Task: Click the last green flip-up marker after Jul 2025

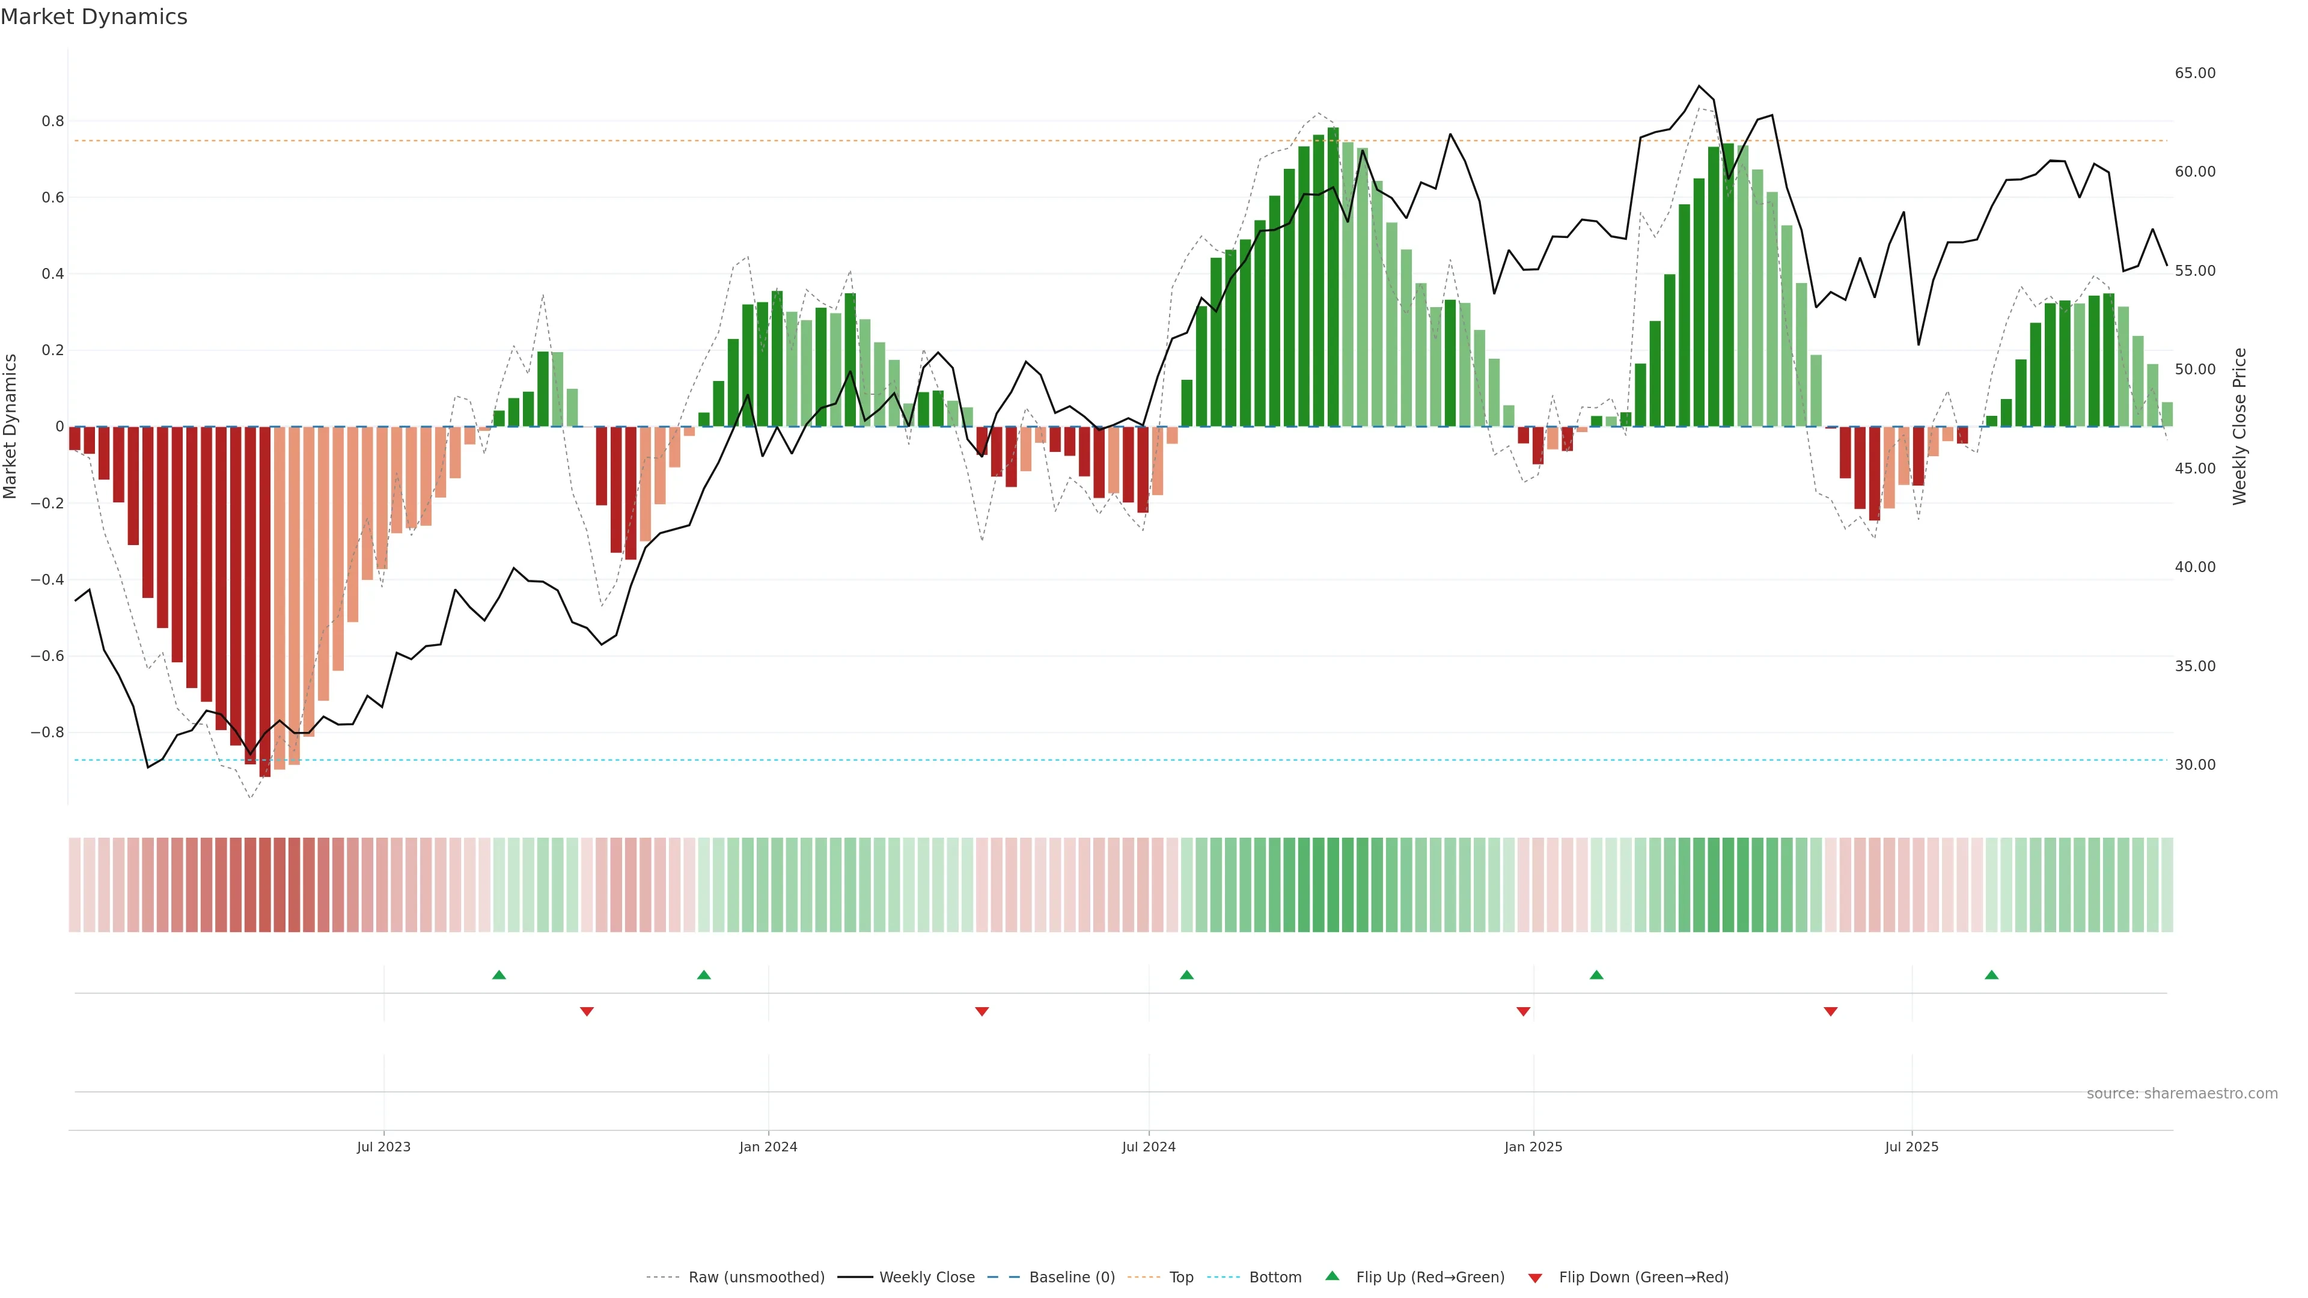Action: 1992,975
